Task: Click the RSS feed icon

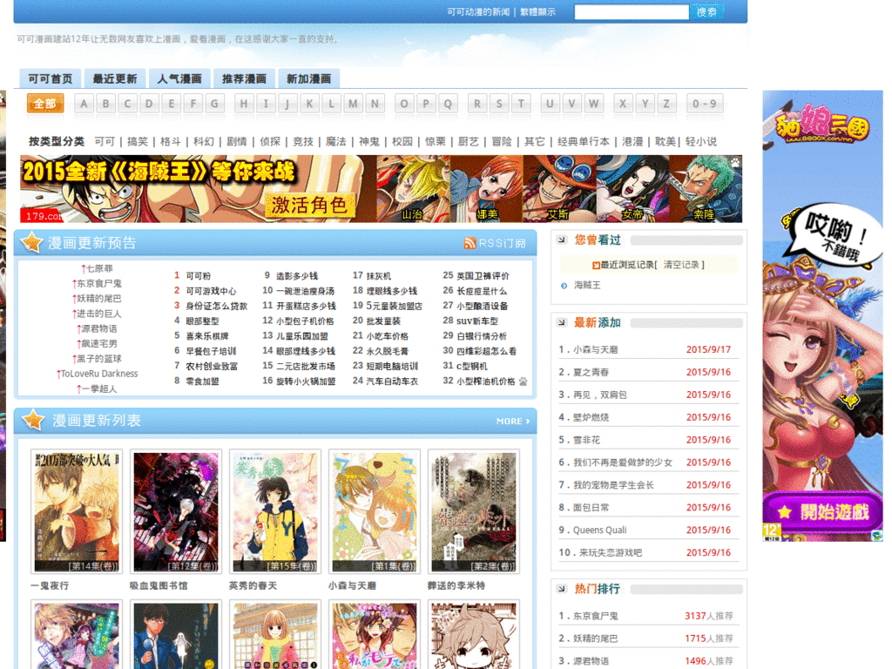Action: point(470,243)
